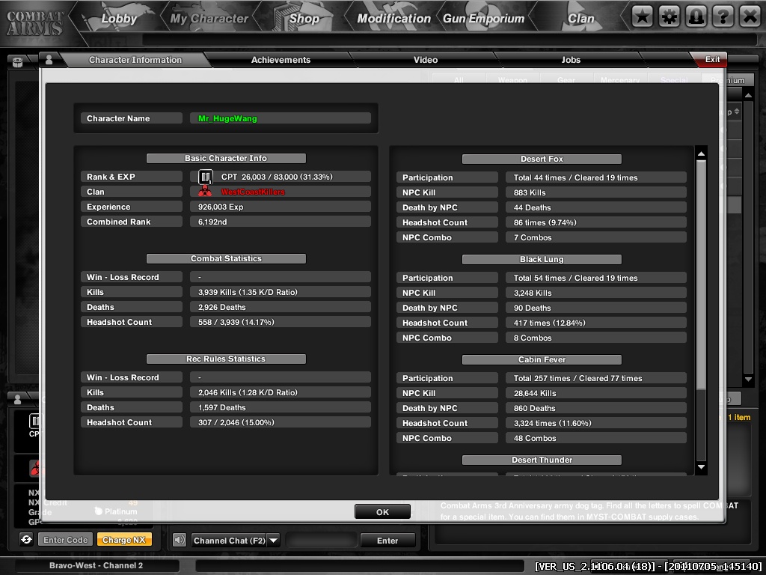Open settings via the gear icon
This screenshot has width=766, height=575.
pos(670,17)
